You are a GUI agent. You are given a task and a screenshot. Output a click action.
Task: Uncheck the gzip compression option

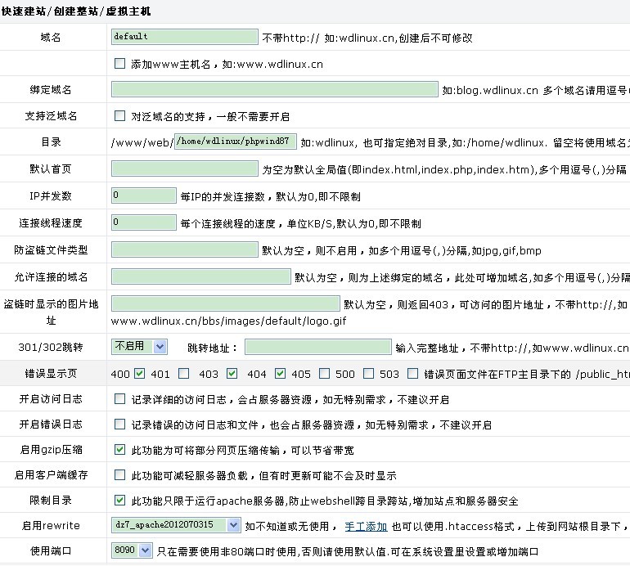(119, 450)
